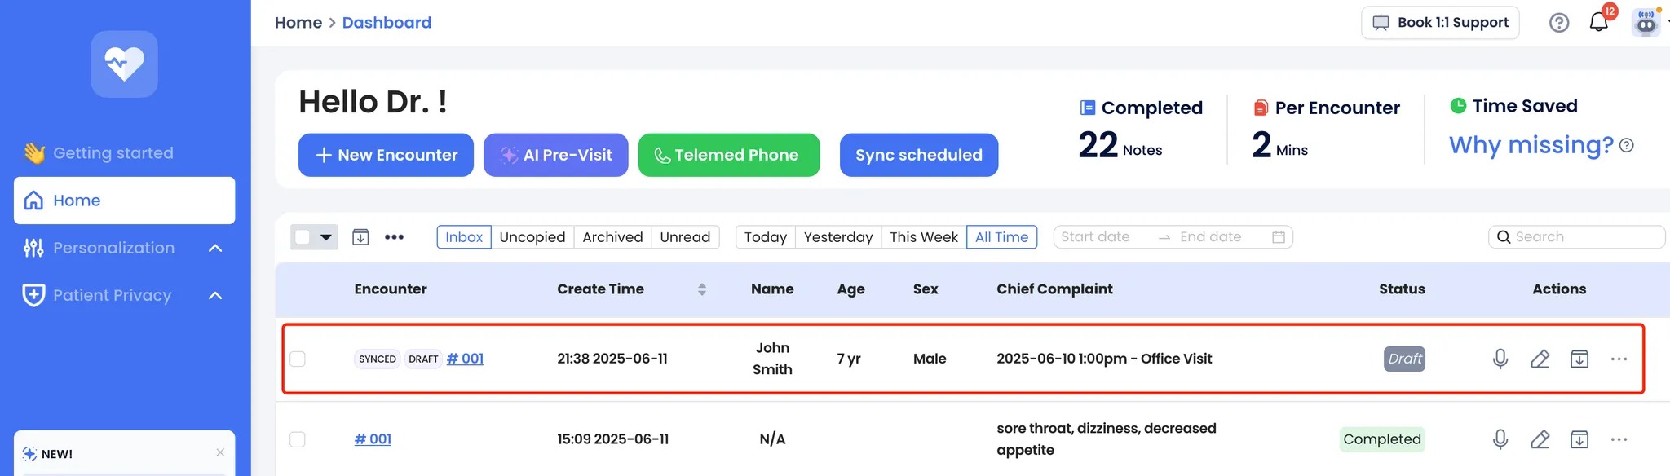Click the New Encounter button
This screenshot has height=476, width=1670.
[x=386, y=155]
